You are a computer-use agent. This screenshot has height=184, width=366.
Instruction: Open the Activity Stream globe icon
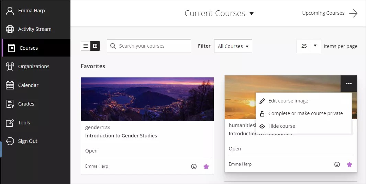click(10, 29)
